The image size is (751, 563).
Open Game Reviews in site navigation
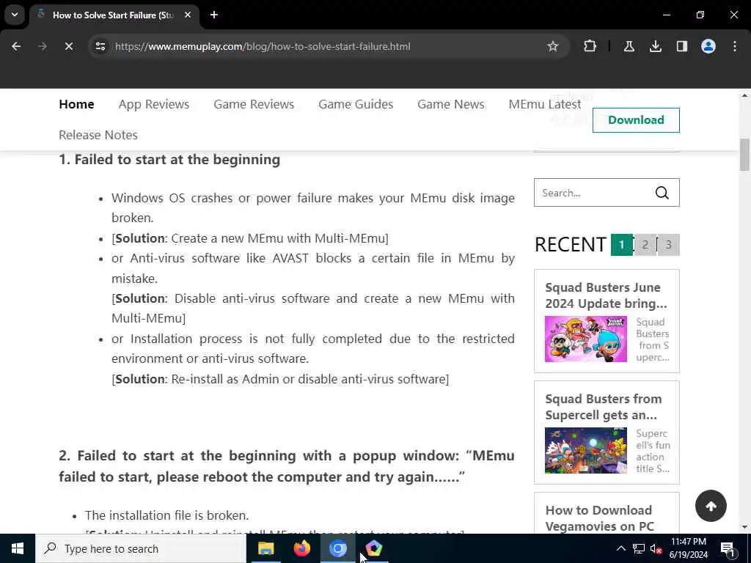pos(254,104)
